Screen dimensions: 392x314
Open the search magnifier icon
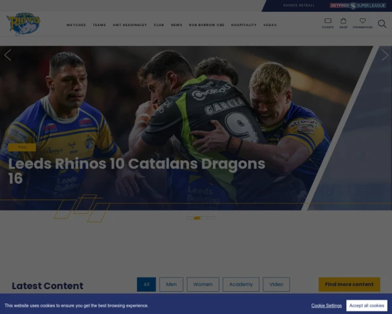[382, 24]
